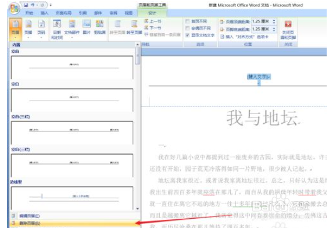
Task: Switch to the 开始 (Home) tab
Action: pos(29,13)
